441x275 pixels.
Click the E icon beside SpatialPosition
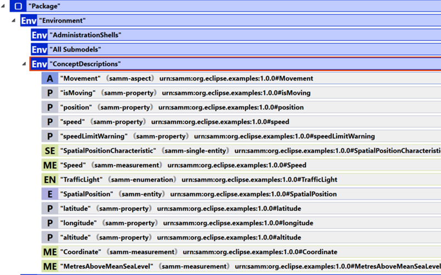point(50,194)
